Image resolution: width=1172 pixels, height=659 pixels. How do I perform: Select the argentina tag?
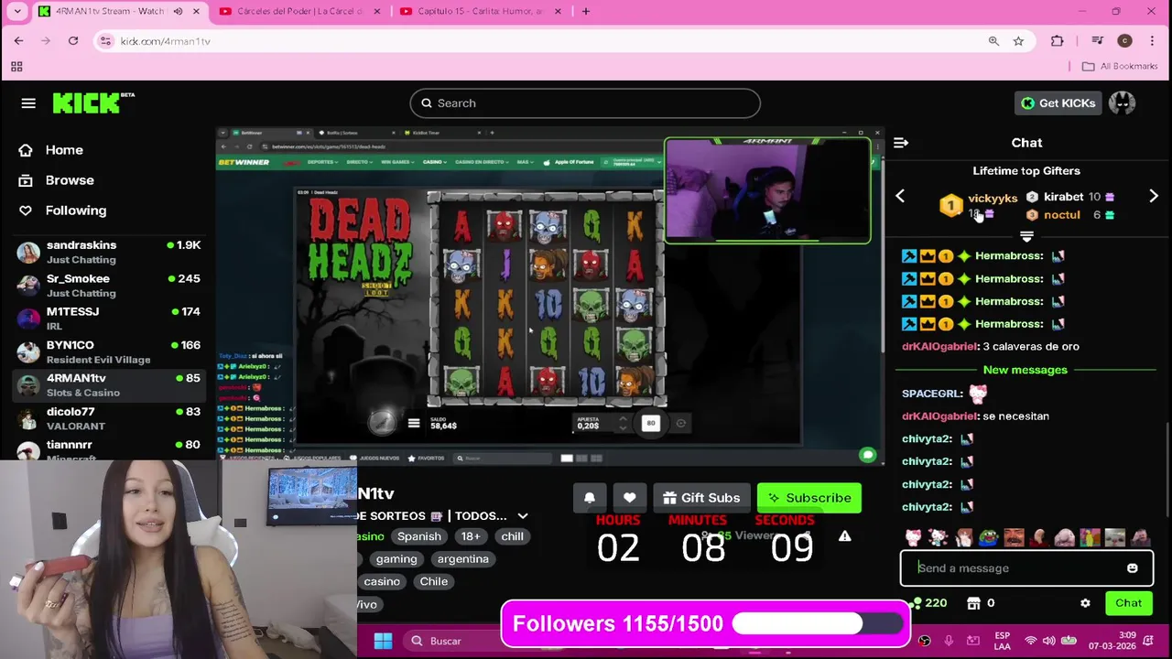point(462,559)
